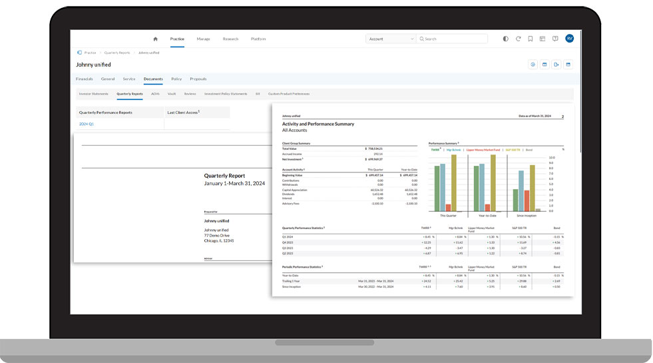
Task: Open the layout panel icon beside bookmark
Action: click(543, 39)
